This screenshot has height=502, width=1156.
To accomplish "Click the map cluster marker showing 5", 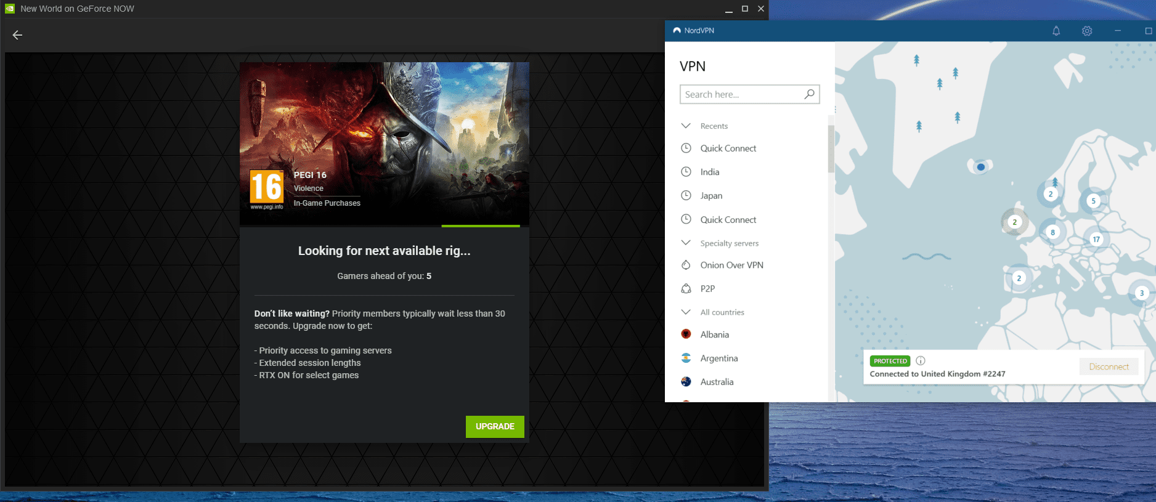I will [1093, 201].
